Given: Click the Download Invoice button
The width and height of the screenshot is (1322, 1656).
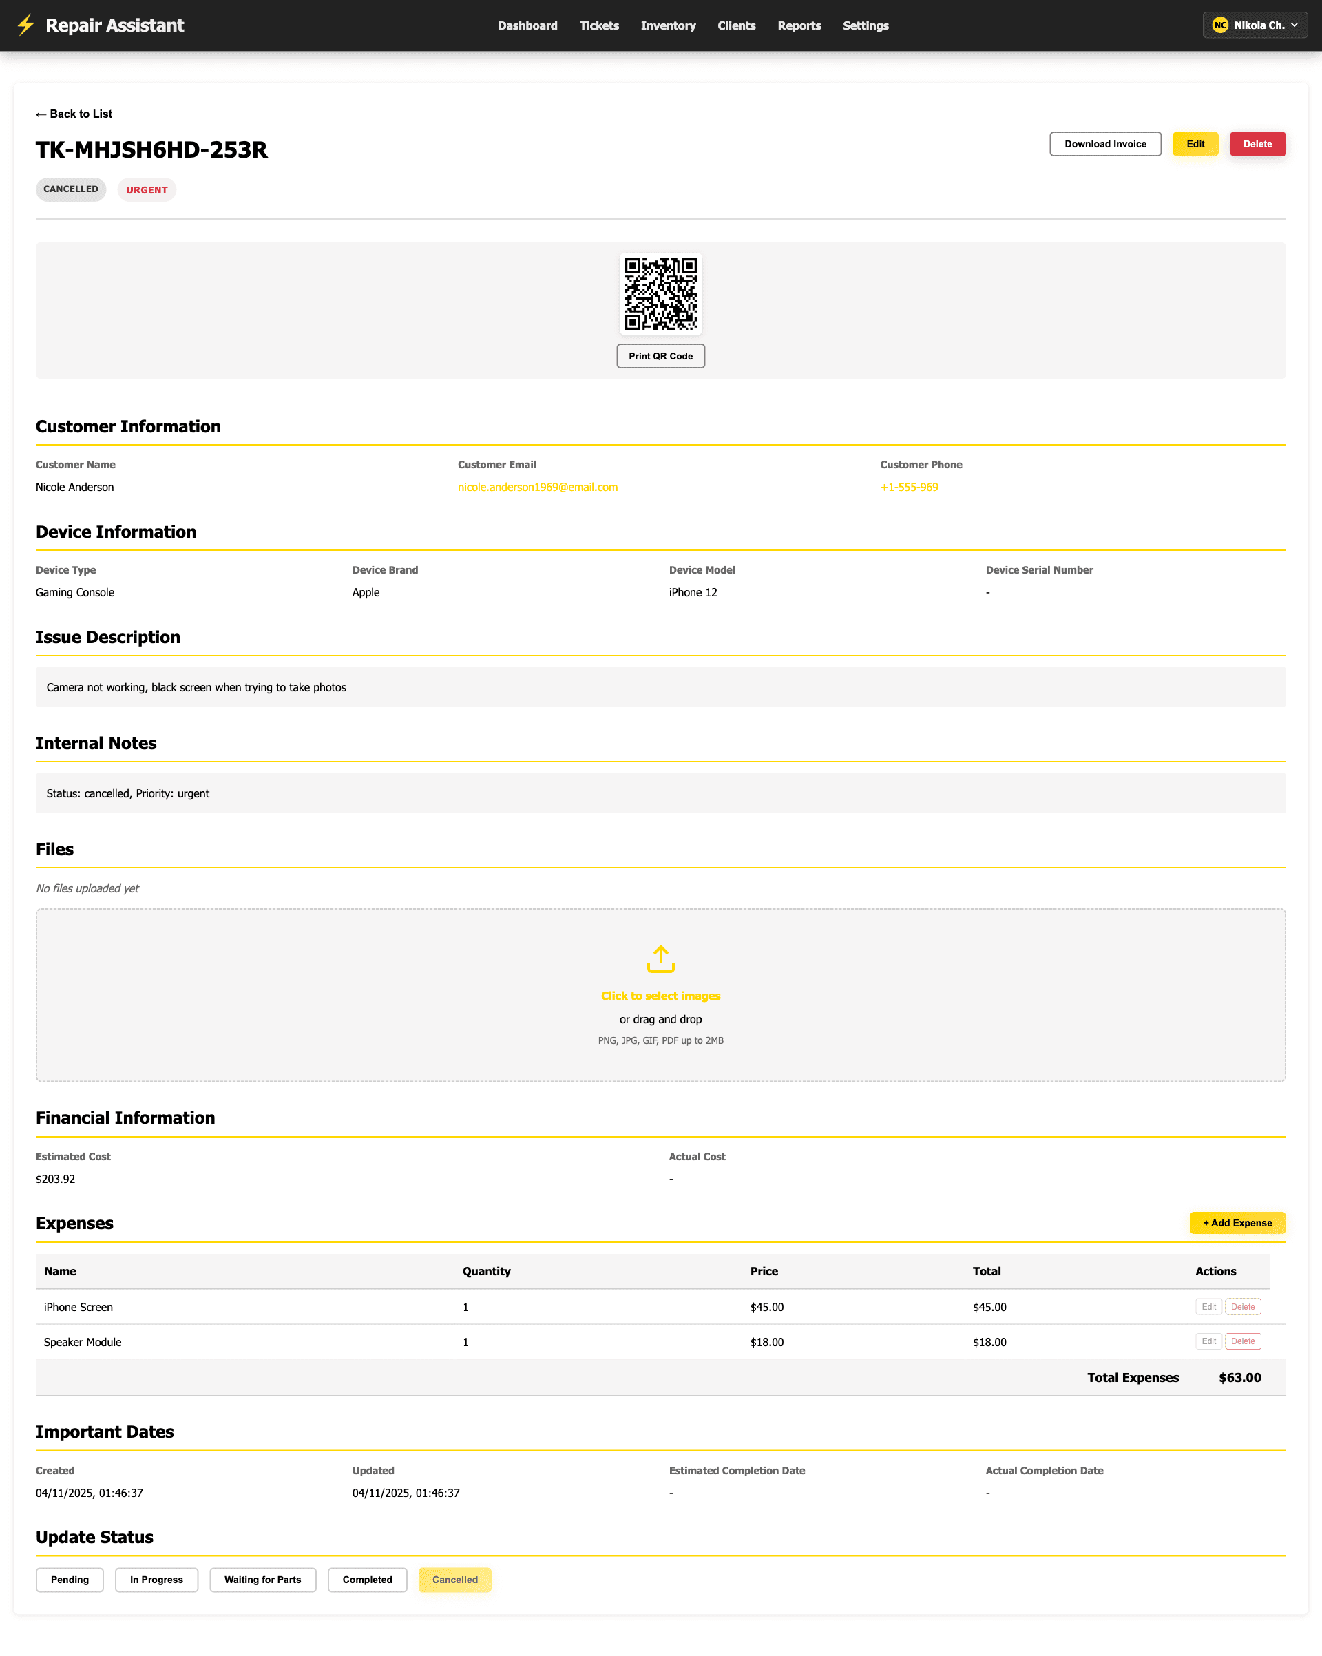Looking at the screenshot, I should click(1105, 144).
